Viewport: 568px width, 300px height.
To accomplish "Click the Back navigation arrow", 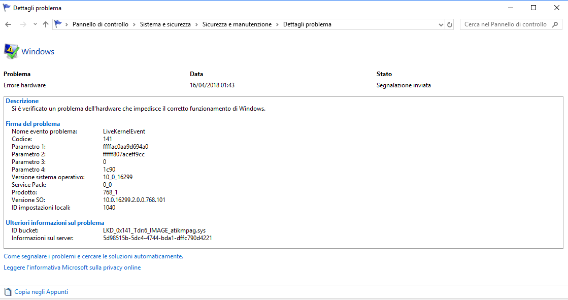I will pyautogui.click(x=8, y=24).
